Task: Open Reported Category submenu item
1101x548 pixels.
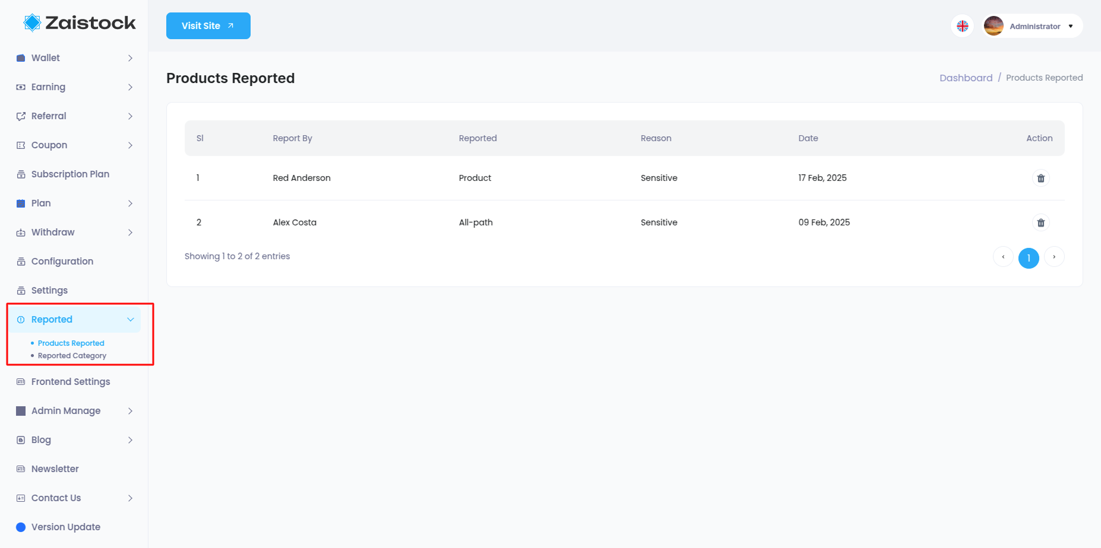Action: coord(72,356)
